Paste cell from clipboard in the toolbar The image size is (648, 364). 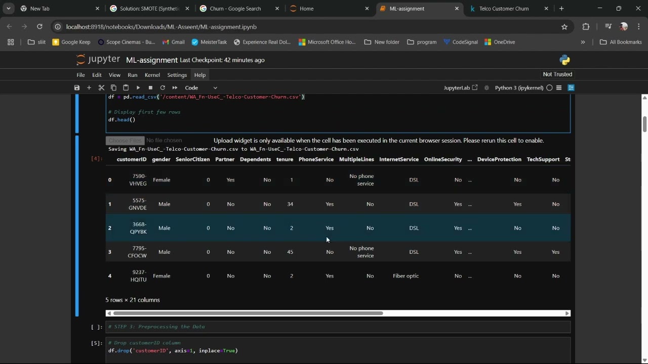126,88
